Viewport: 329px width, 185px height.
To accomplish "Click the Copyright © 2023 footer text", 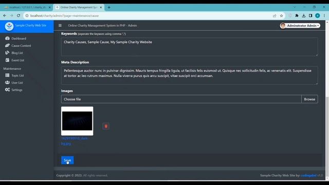I will tap(69, 175).
